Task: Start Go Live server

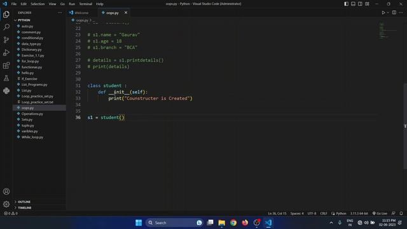Action: pos(380,214)
